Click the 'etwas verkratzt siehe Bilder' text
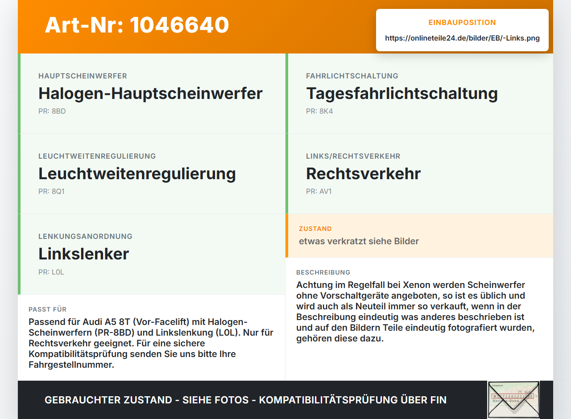Image resolution: width=571 pixels, height=419 pixels. pyautogui.click(x=359, y=241)
